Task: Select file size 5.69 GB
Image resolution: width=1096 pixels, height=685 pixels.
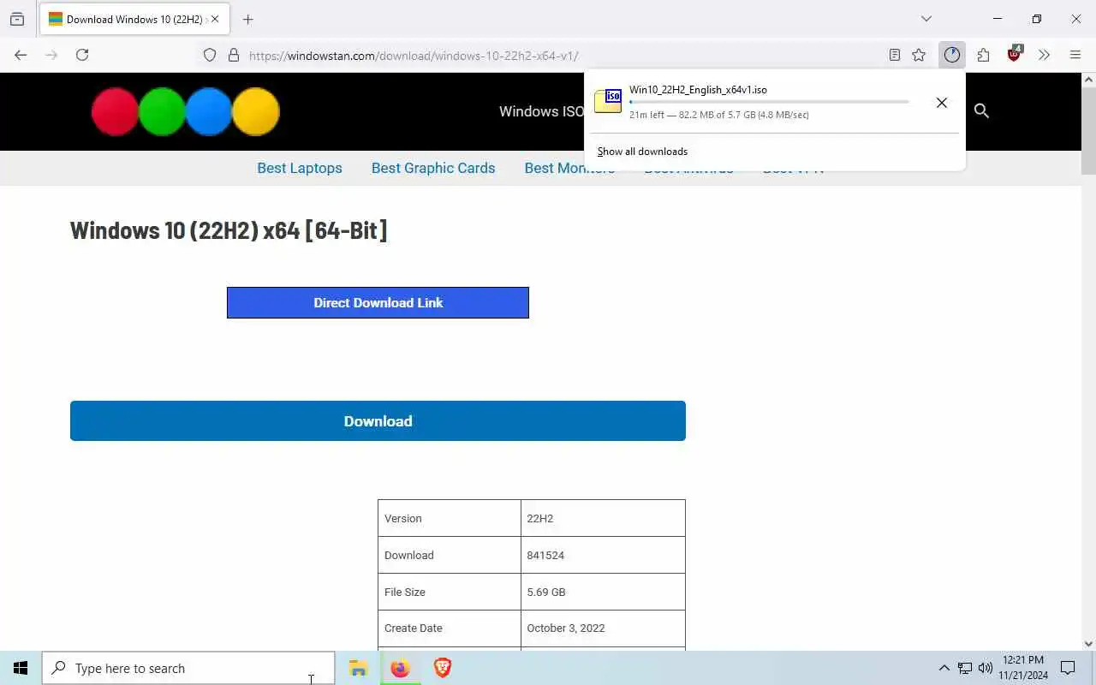Action: pyautogui.click(x=603, y=592)
